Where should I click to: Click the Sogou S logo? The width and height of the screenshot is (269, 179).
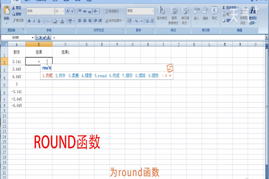(x=170, y=68)
